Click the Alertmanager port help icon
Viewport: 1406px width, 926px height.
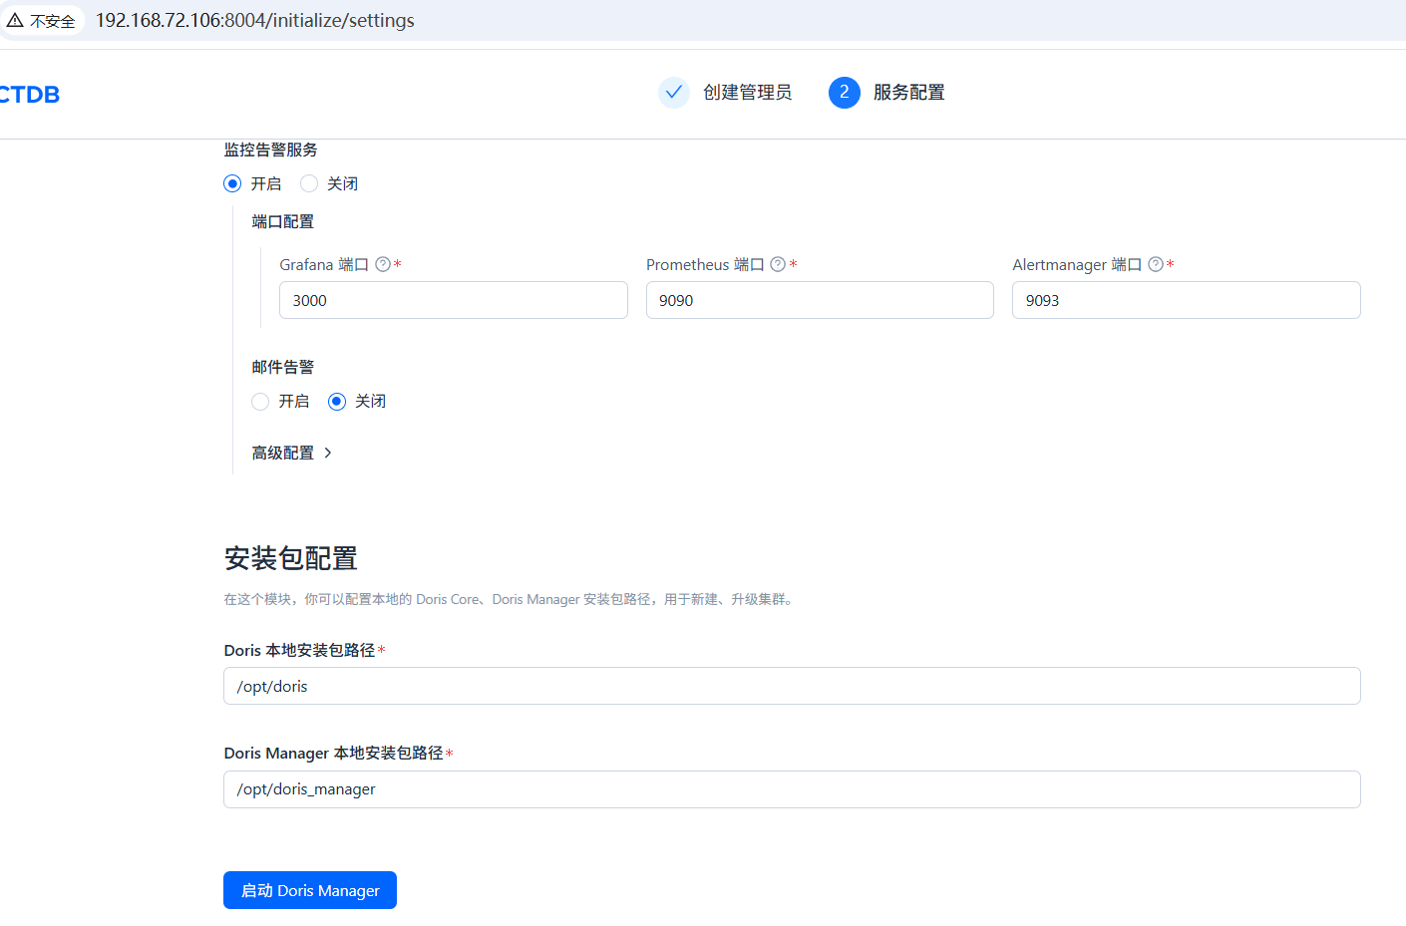pyautogui.click(x=1156, y=264)
